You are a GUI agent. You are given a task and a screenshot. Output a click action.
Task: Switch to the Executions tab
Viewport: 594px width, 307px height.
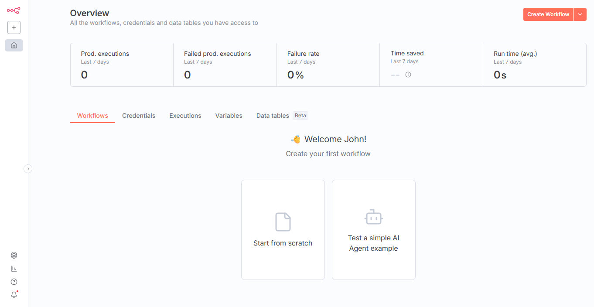[x=185, y=116]
